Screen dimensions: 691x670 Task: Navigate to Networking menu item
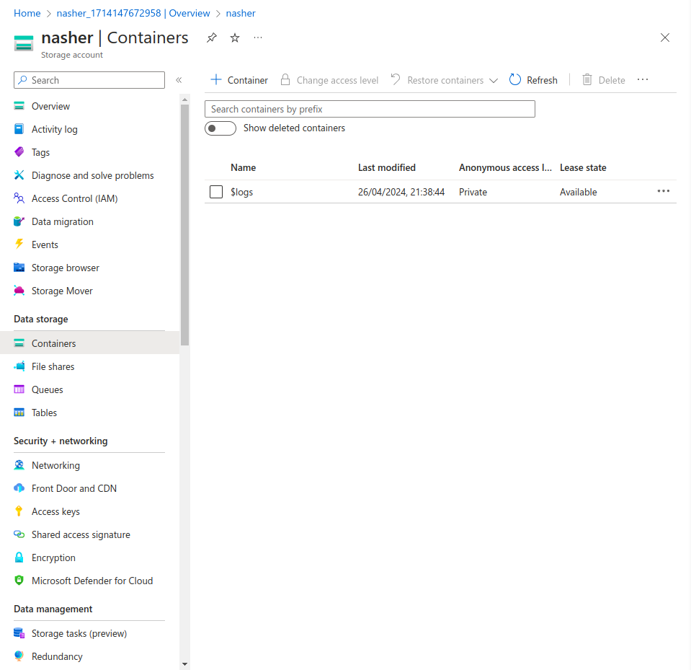tap(55, 465)
